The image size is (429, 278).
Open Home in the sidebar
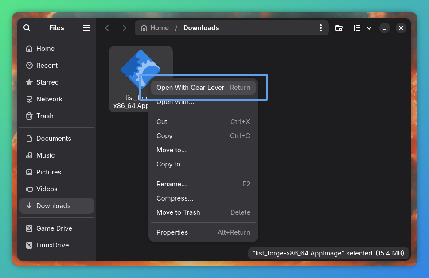57,49
